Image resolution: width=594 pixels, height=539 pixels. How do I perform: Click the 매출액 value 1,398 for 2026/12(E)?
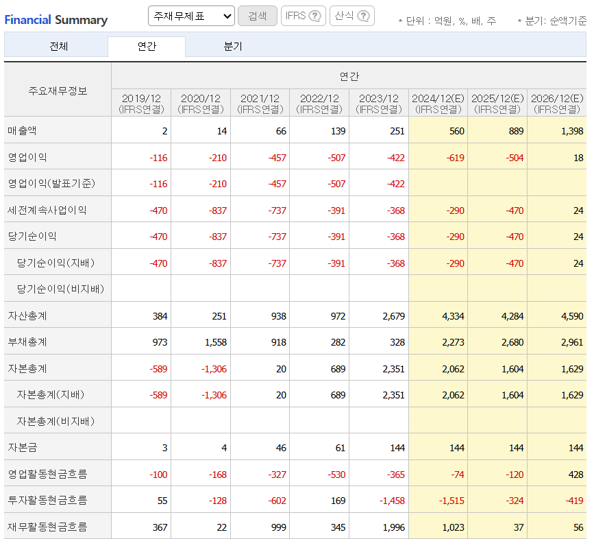[x=572, y=131]
